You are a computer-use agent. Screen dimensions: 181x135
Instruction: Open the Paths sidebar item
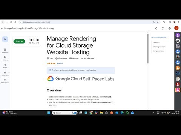pos(5,66)
